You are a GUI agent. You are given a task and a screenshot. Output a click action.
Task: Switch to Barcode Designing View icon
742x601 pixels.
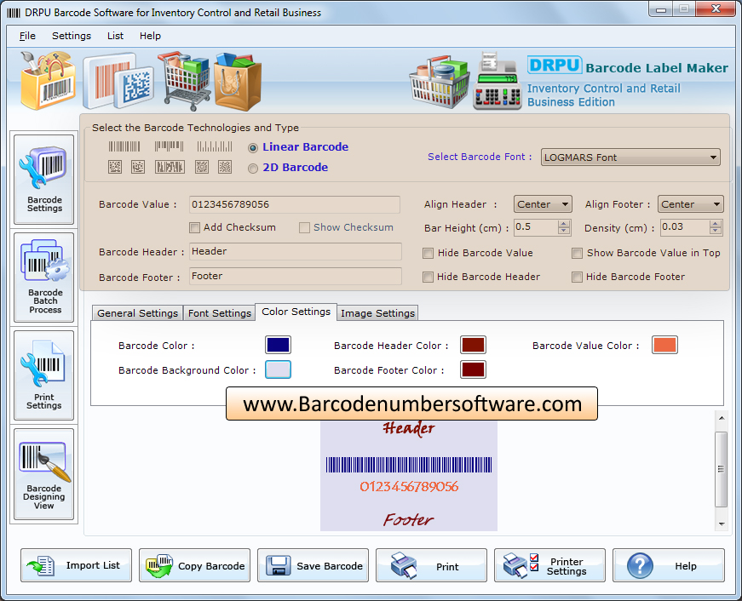(x=43, y=474)
